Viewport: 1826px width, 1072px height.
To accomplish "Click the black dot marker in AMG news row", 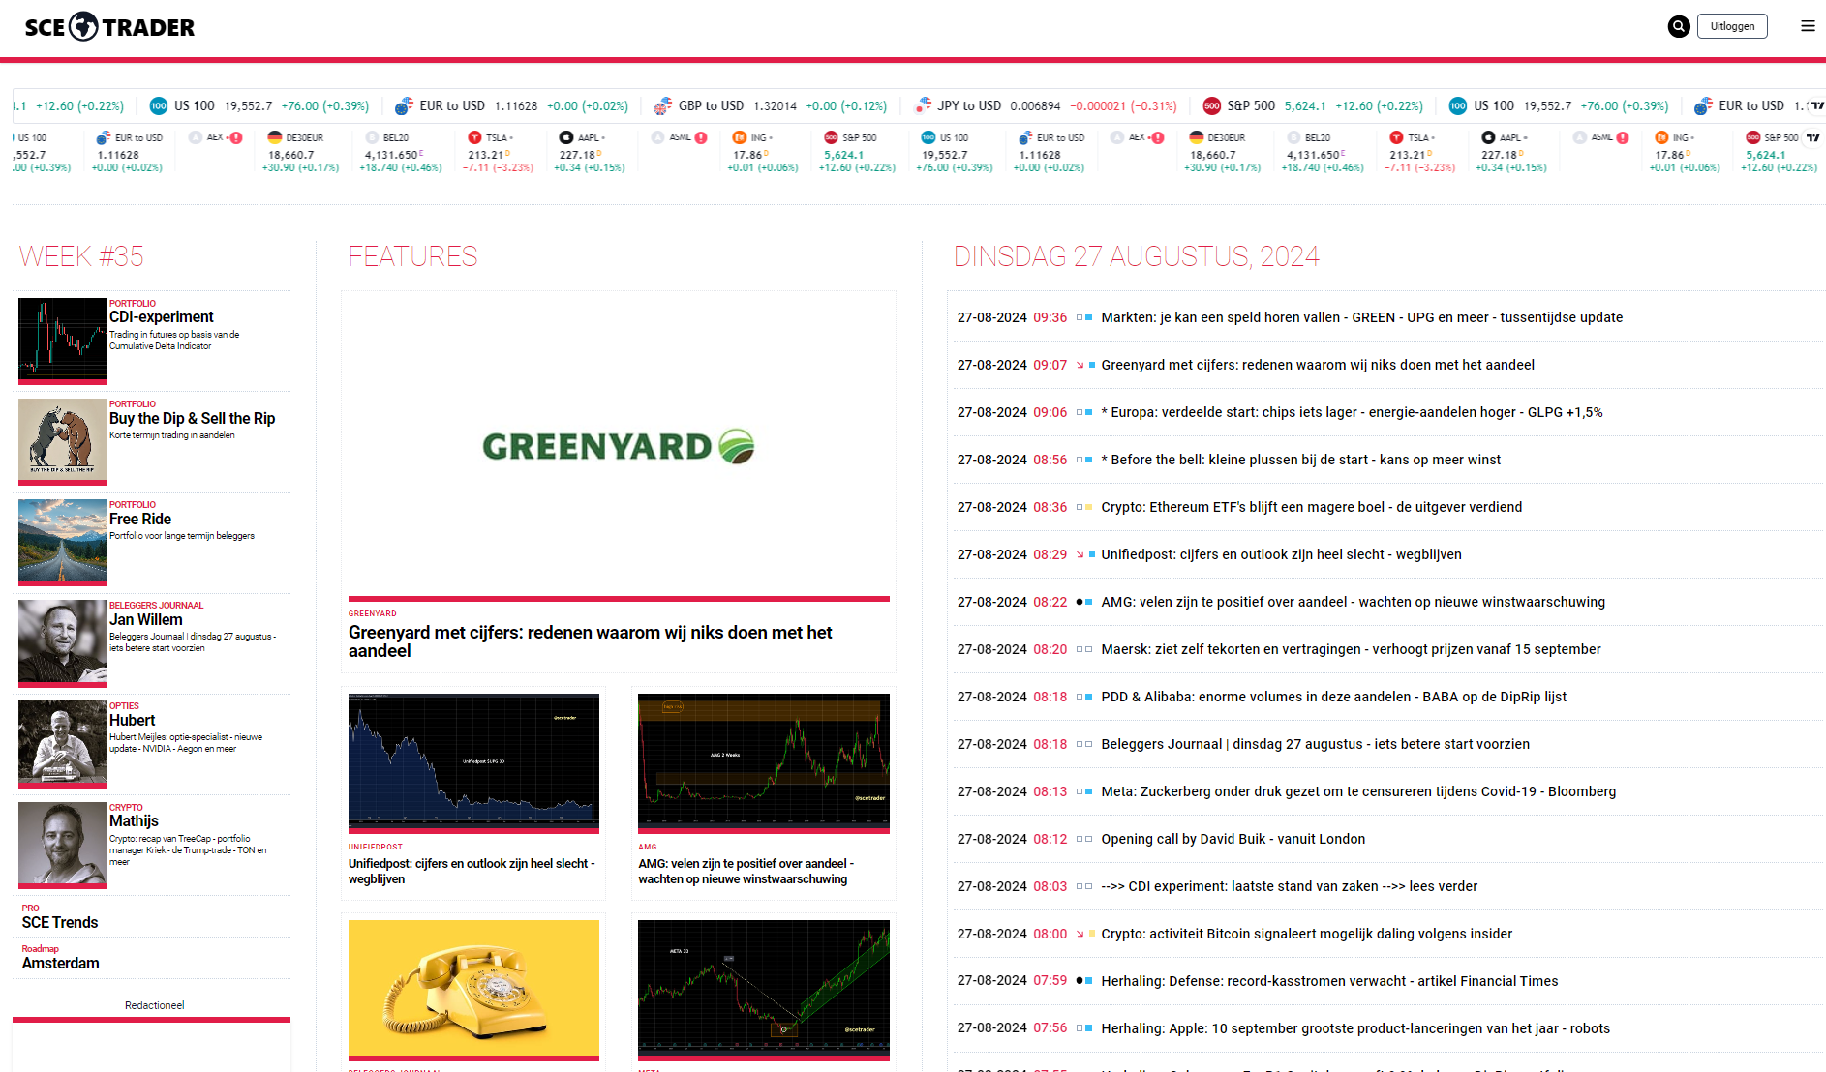I will (x=1080, y=602).
